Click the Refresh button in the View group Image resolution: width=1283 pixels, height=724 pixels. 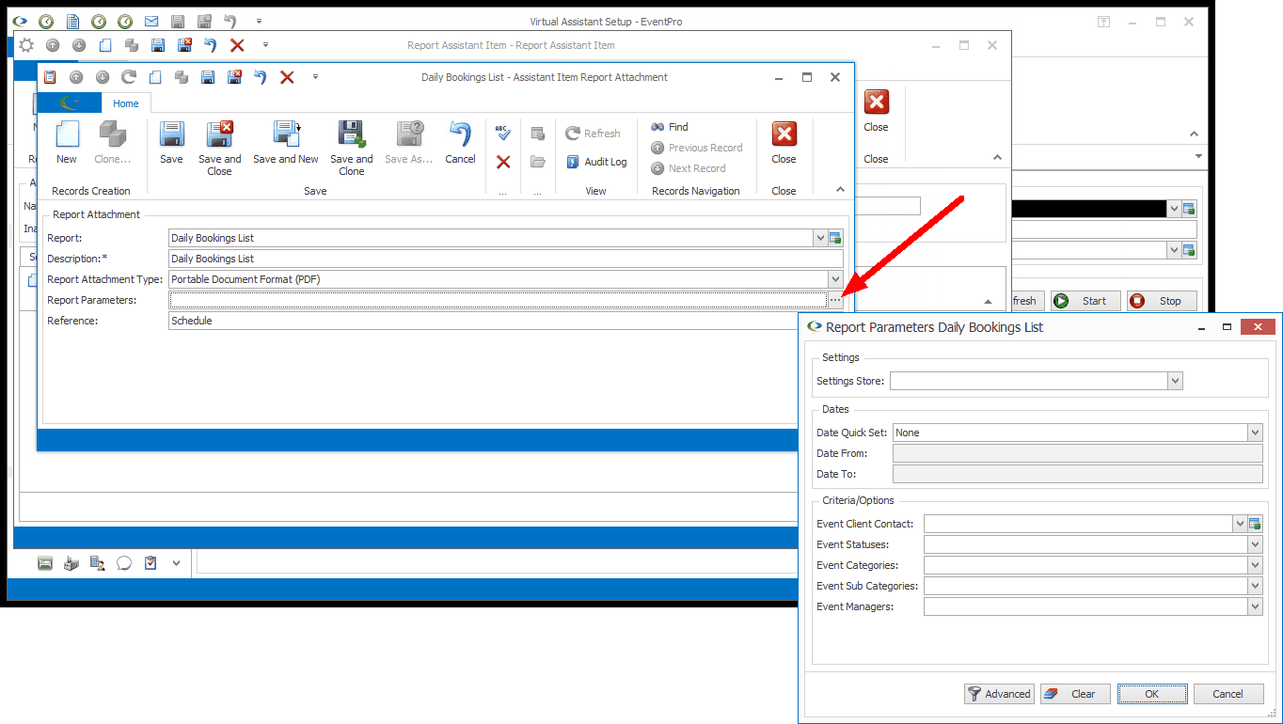click(593, 134)
